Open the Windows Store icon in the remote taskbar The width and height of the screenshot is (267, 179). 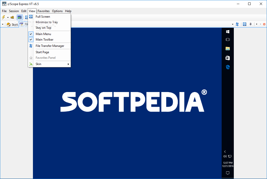click(x=228, y=58)
